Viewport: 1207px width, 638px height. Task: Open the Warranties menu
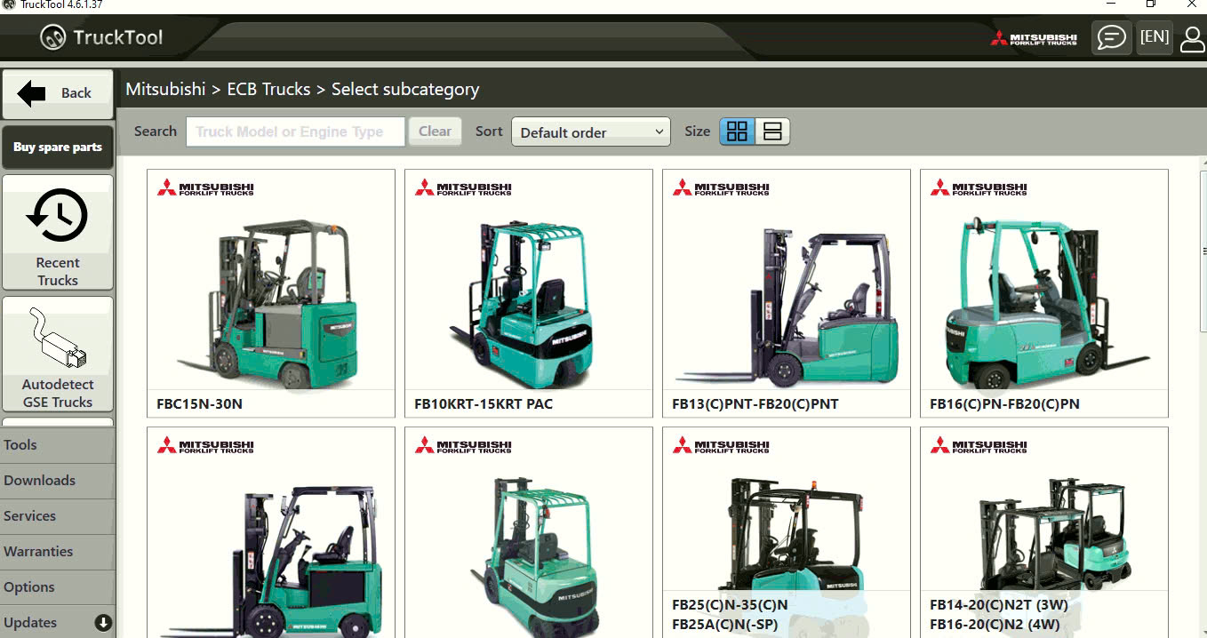coord(58,552)
